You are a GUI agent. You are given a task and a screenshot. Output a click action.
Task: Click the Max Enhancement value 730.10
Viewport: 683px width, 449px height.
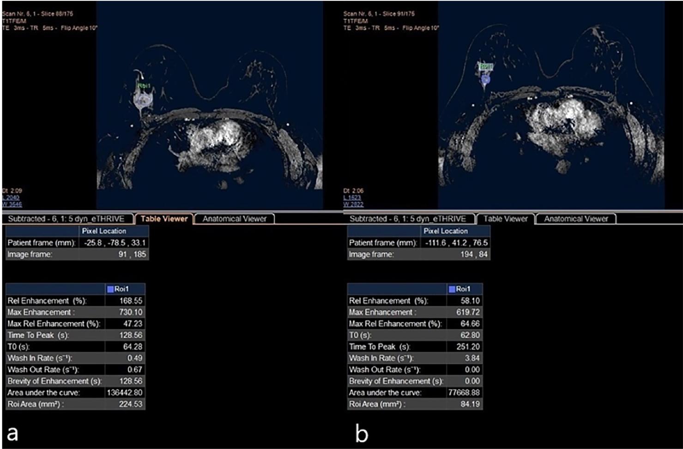coord(131,312)
